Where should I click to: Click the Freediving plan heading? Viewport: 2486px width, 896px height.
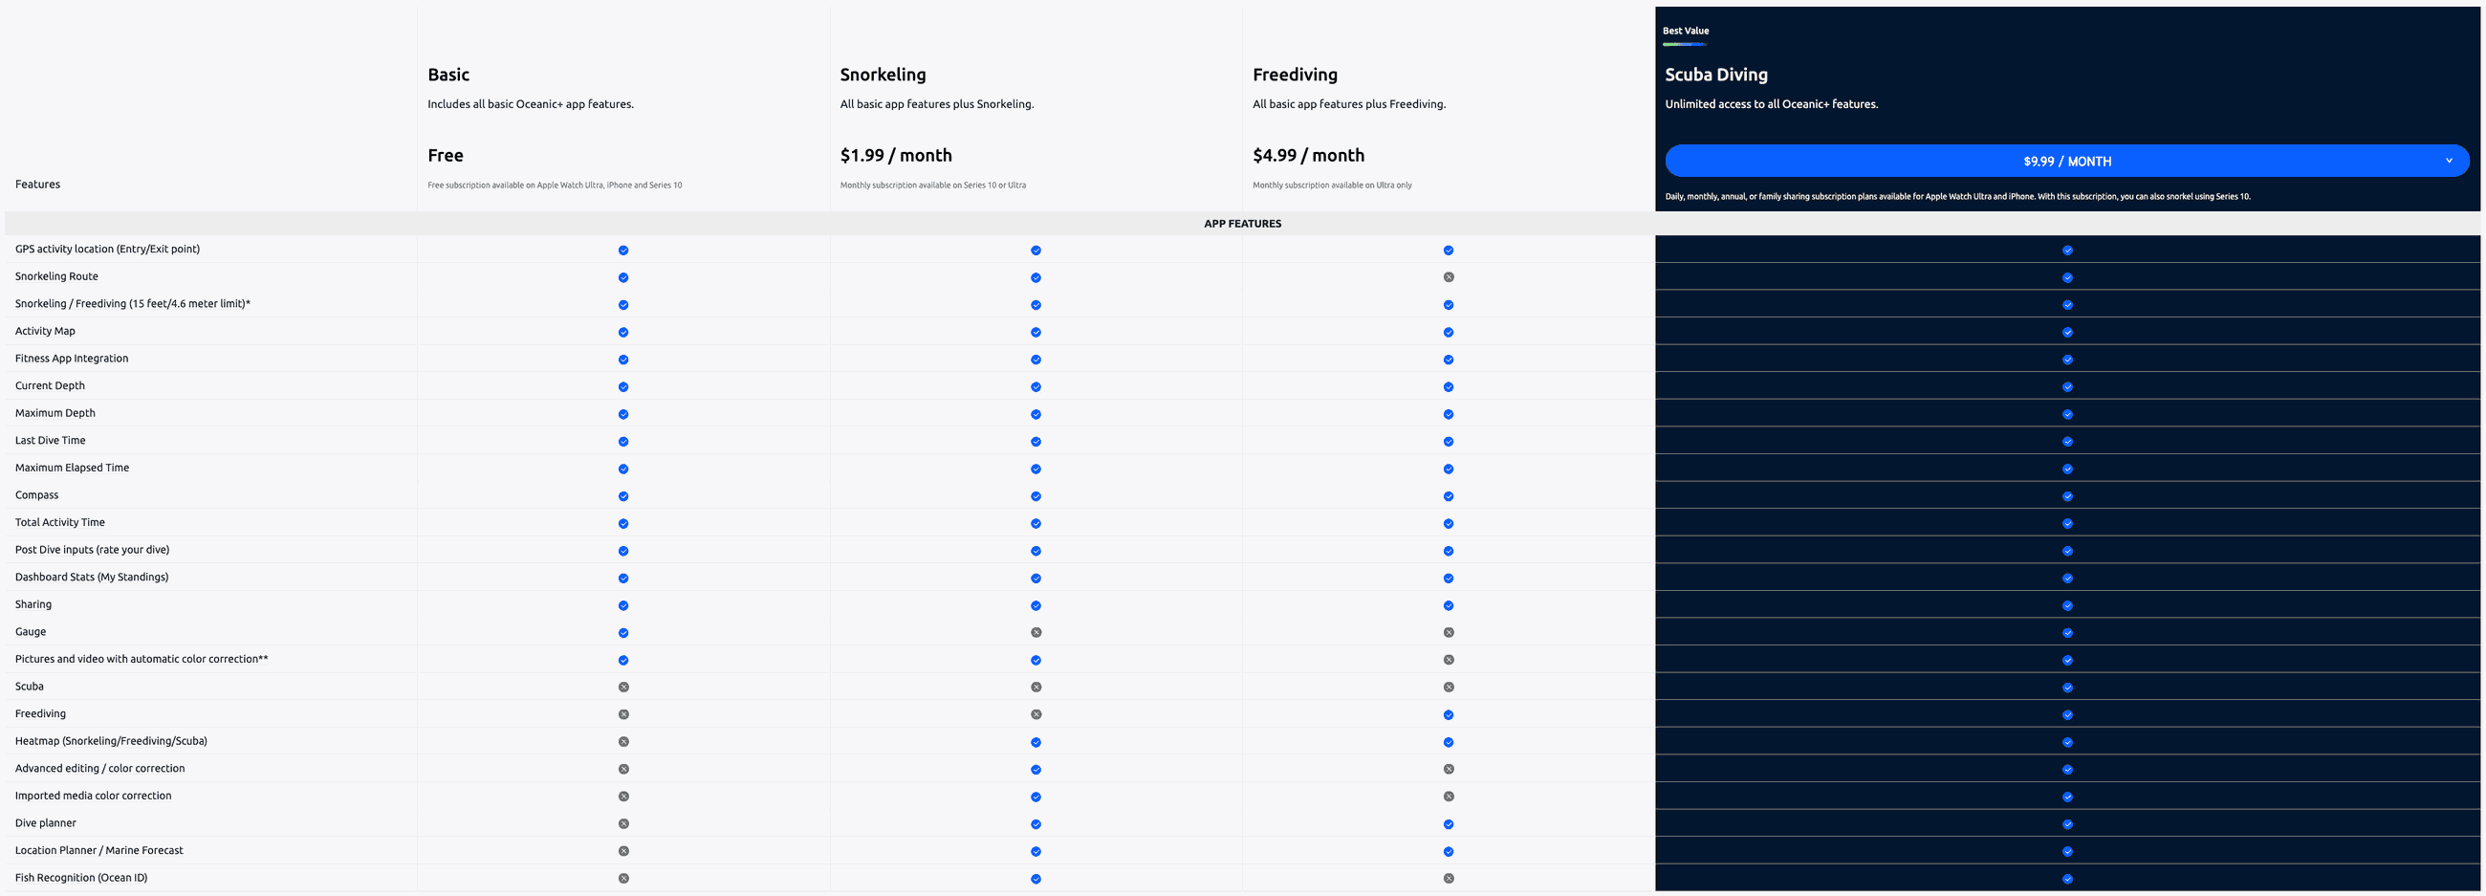1296,75
